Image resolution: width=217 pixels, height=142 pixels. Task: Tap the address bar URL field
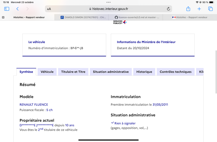[x=108, y=9]
